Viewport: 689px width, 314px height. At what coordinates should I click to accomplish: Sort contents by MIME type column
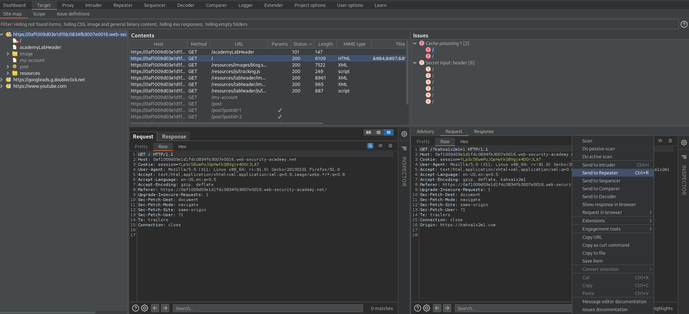[x=354, y=44]
